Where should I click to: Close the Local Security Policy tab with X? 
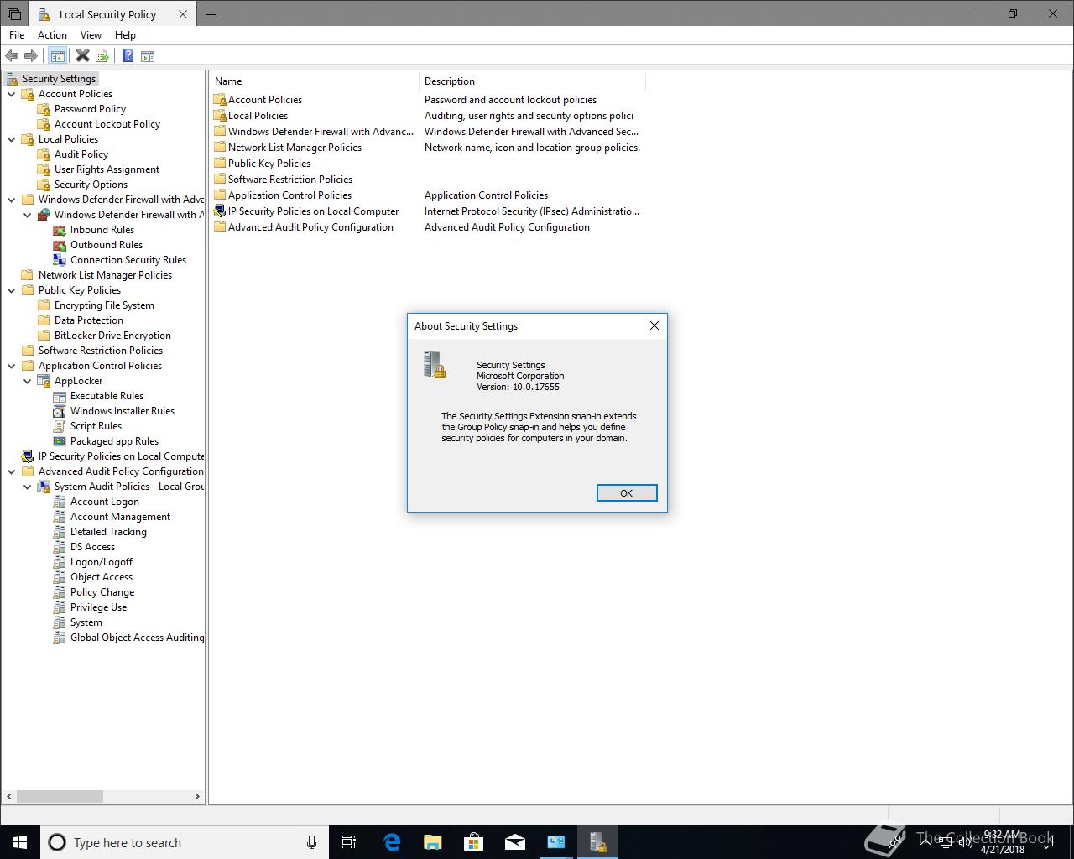(x=183, y=14)
